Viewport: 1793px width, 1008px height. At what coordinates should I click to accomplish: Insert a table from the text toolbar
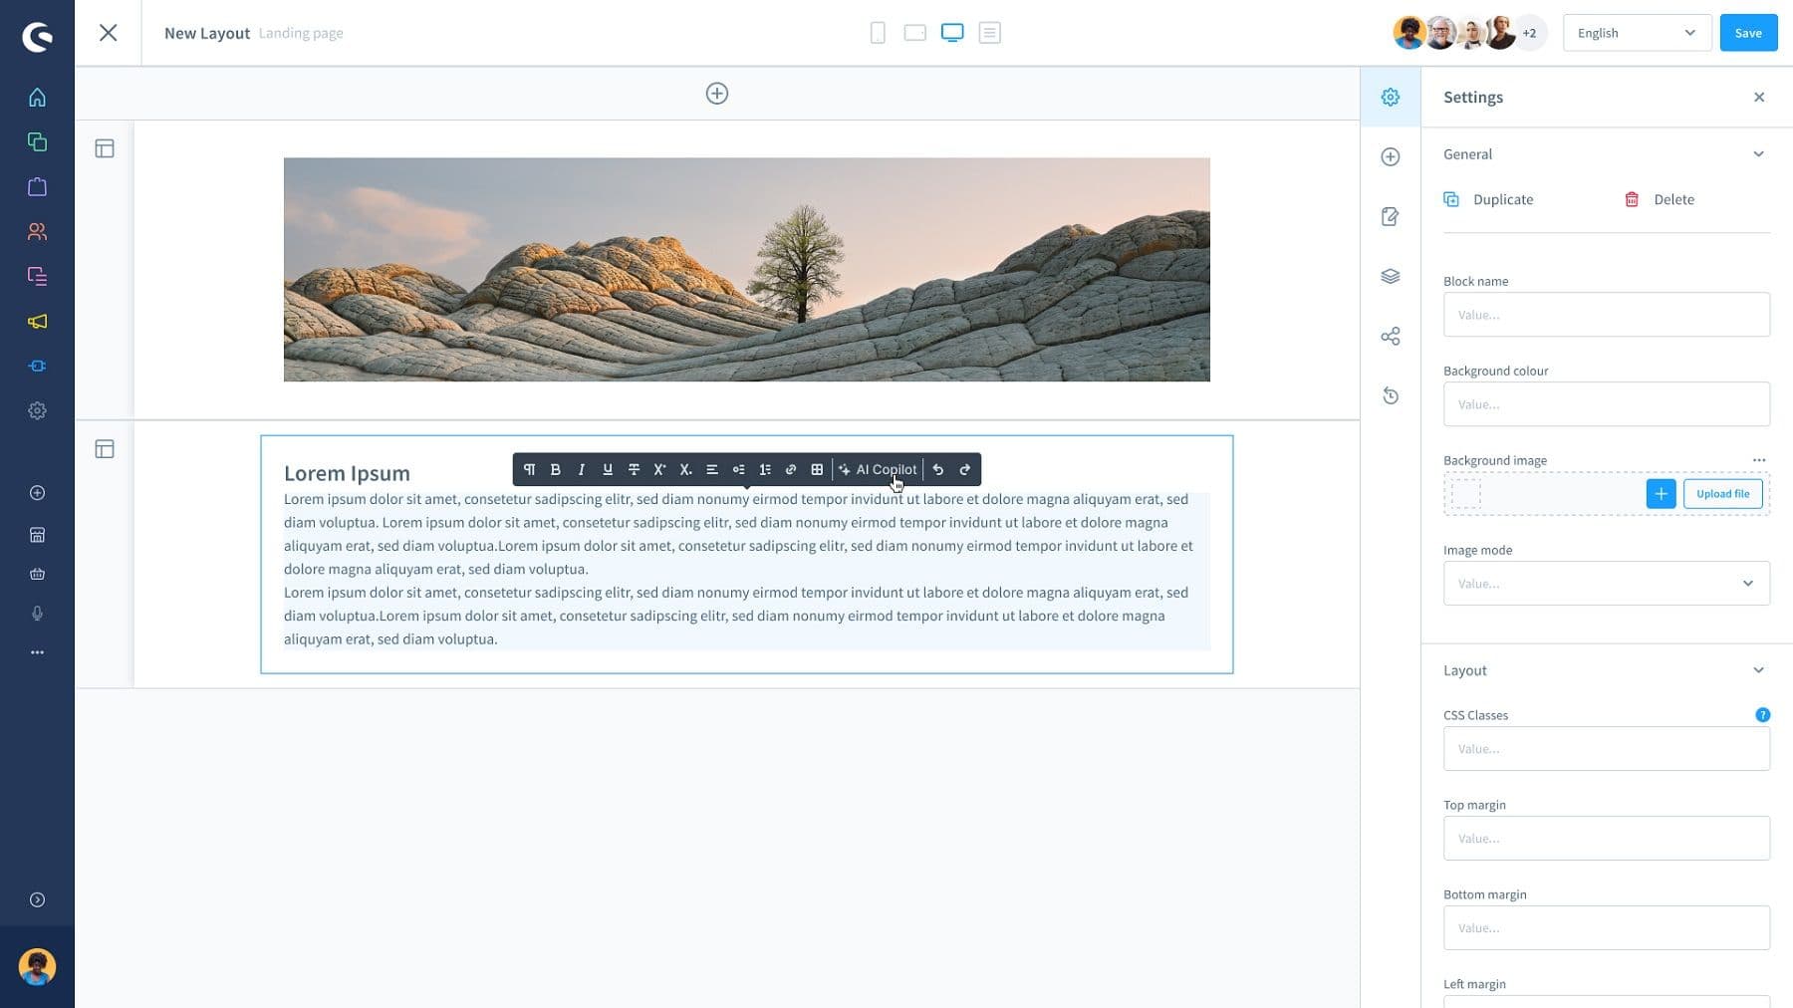[x=817, y=469]
